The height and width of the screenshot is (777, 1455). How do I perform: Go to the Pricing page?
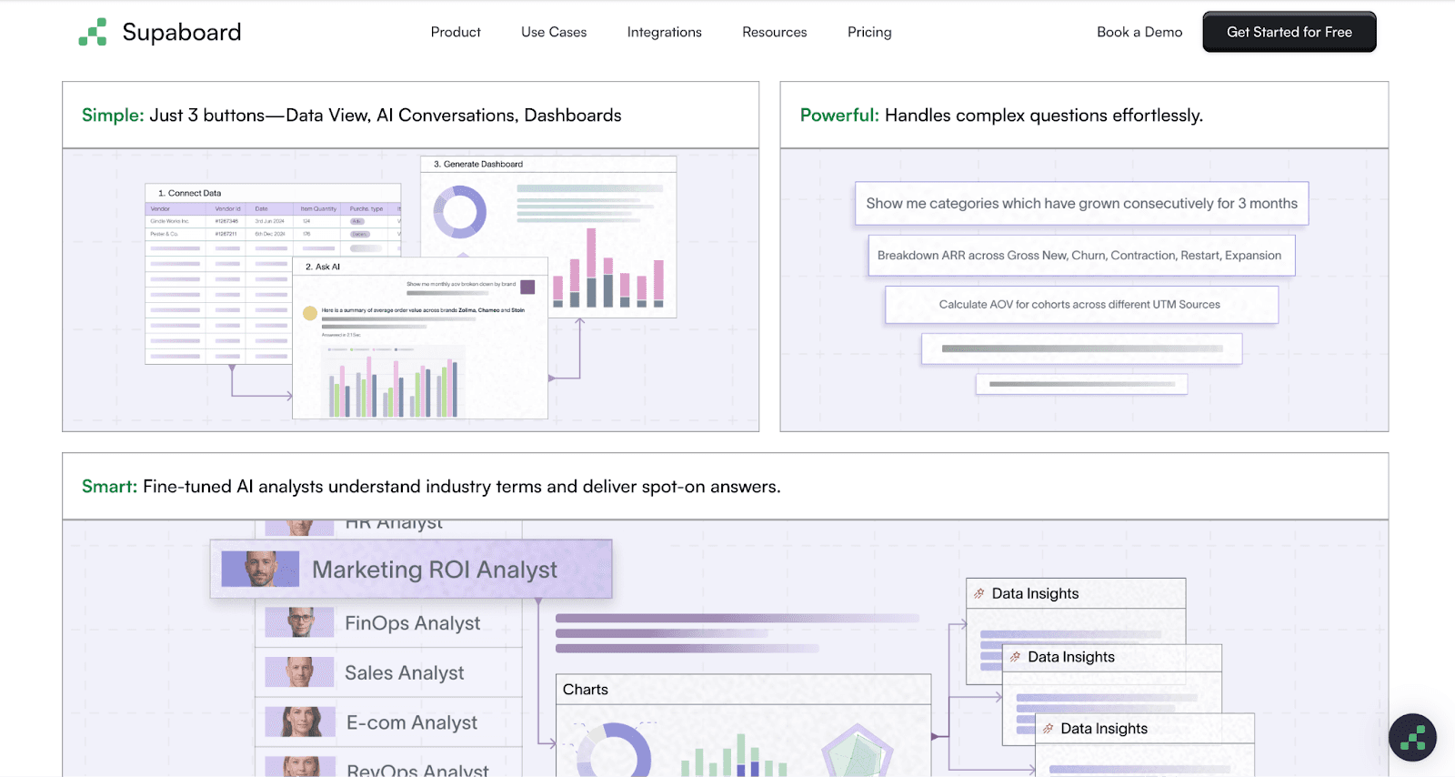coord(869,32)
